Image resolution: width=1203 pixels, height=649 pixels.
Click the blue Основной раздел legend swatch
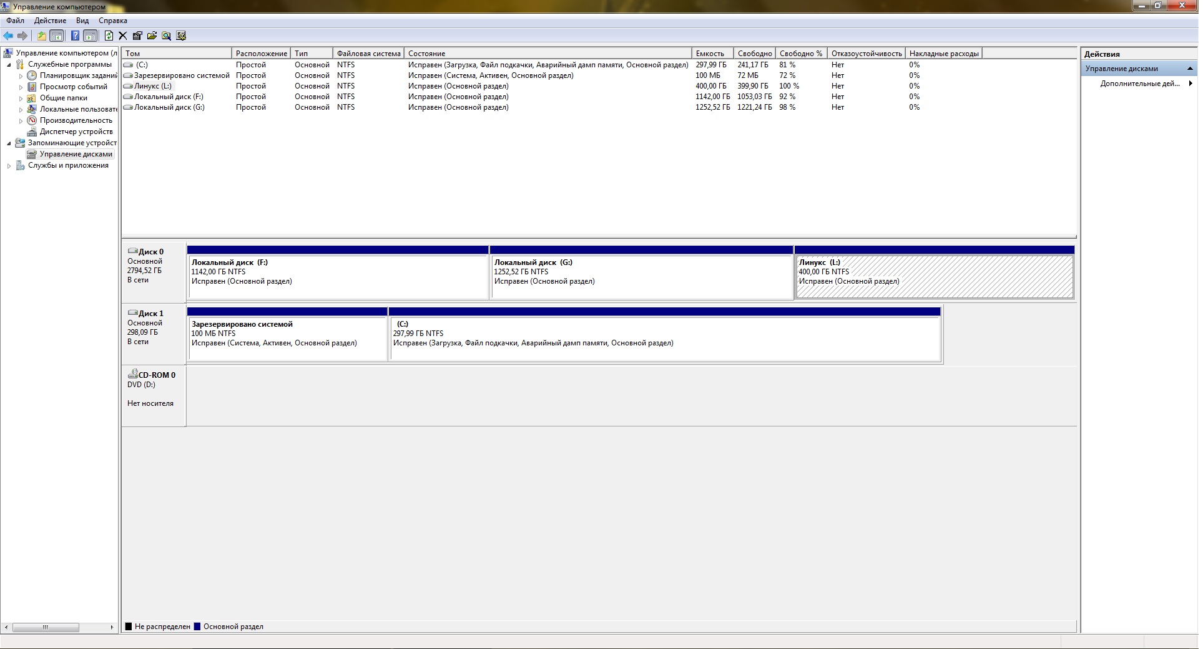click(197, 627)
